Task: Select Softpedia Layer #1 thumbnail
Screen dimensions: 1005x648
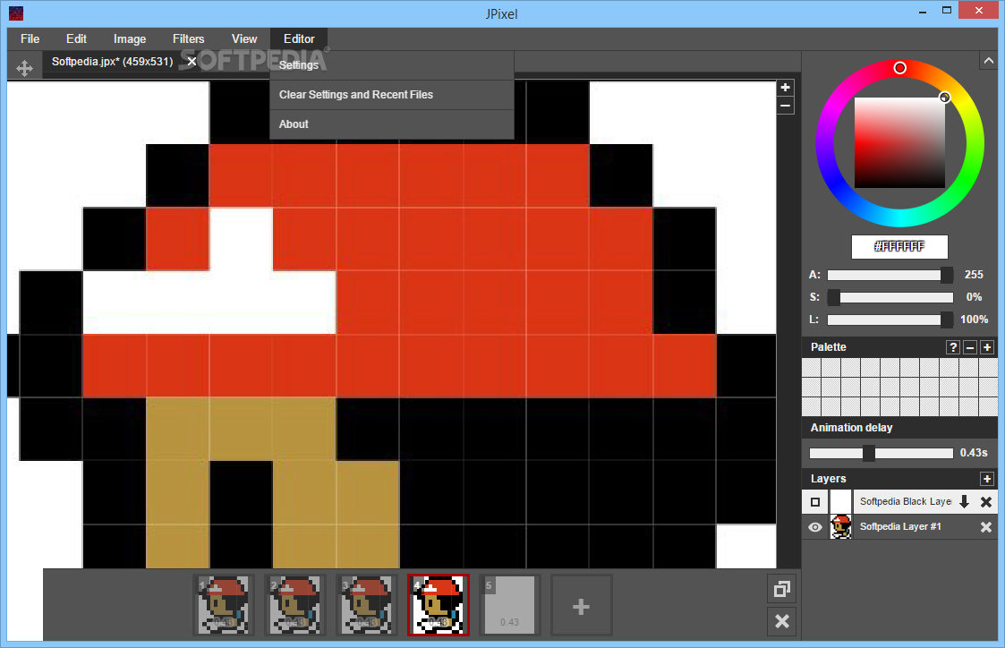Action: [841, 527]
